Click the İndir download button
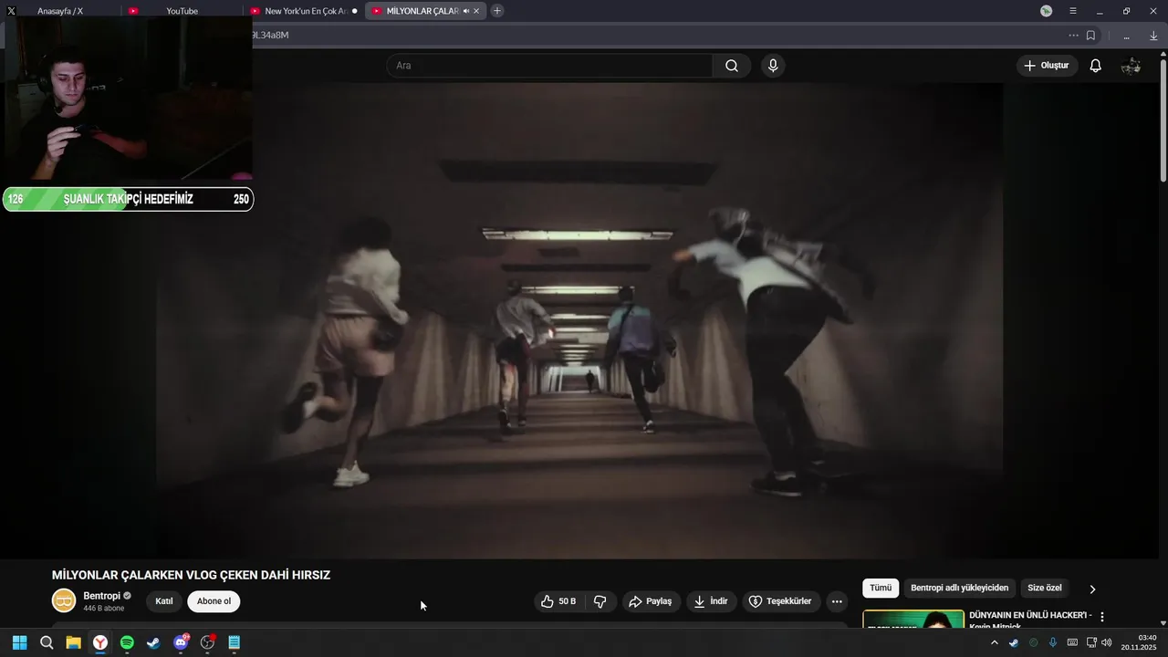 [x=711, y=601]
